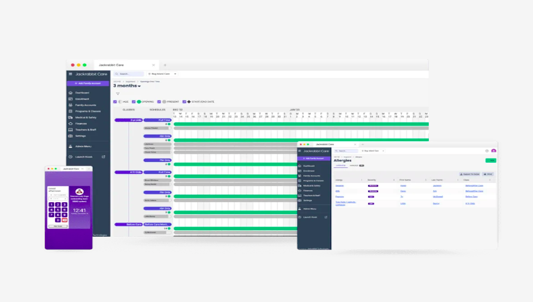Open the Tree Nuts allergy link
The width and height of the screenshot is (533, 302).
click(346, 203)
